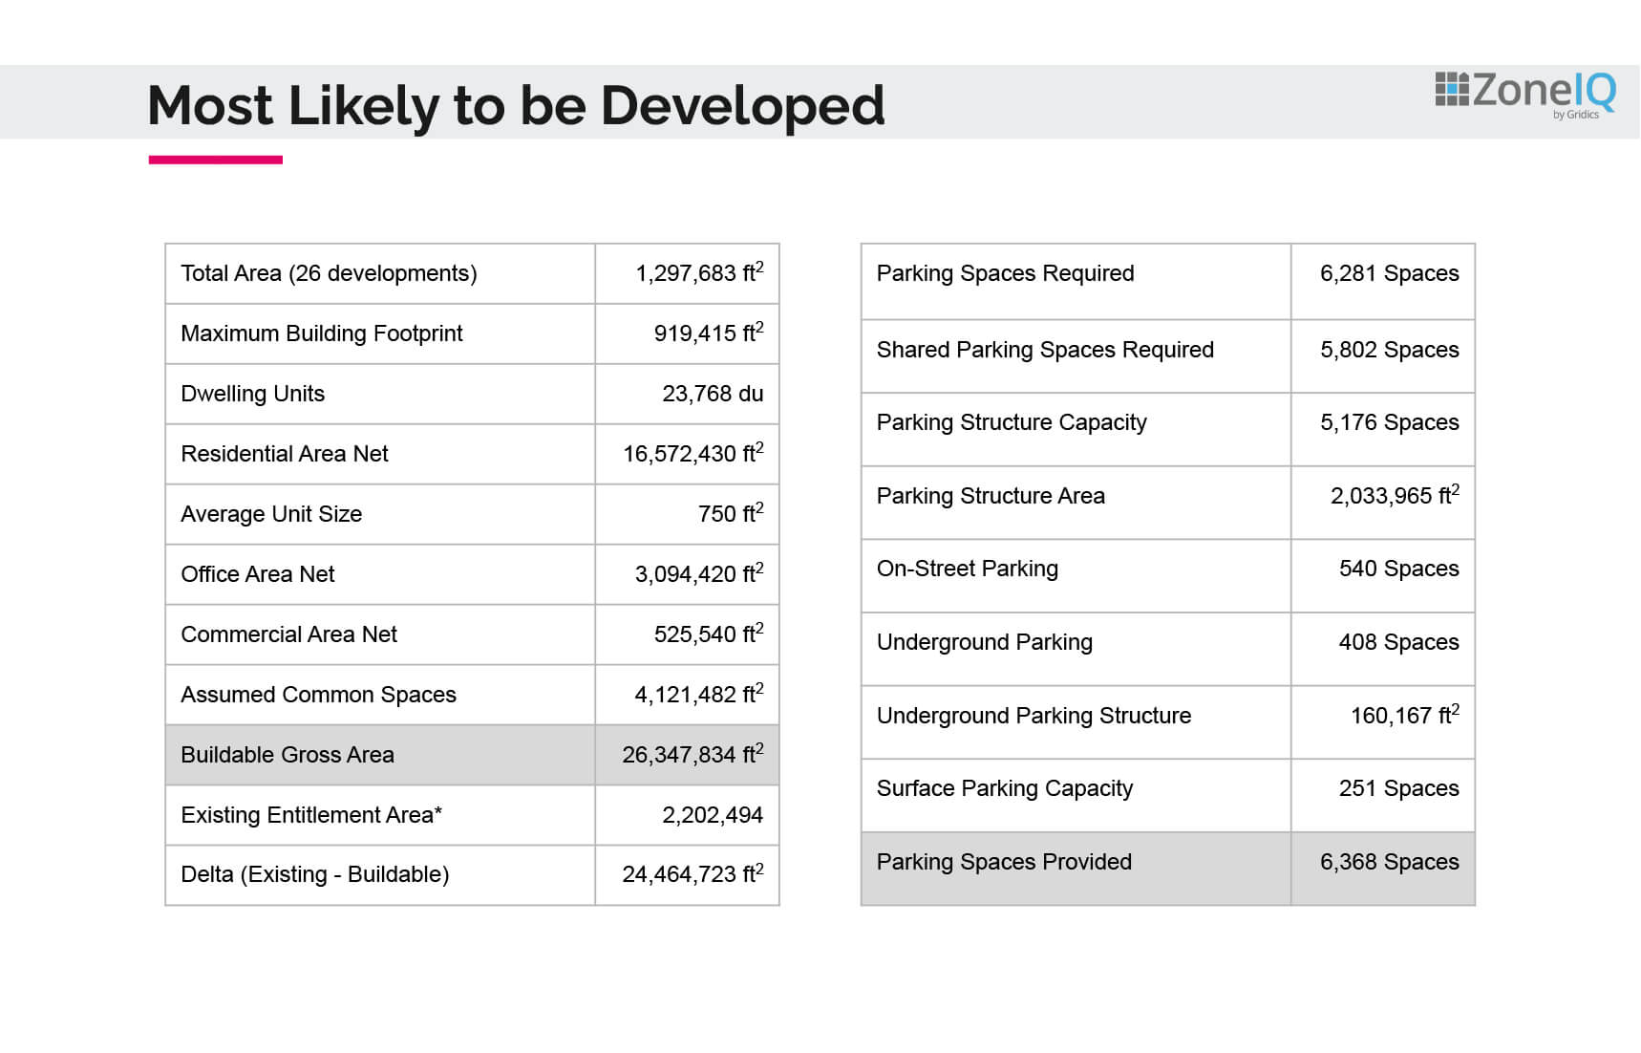The height and width of the screenshot is (1053, 1641).
Task: Select the highlighted Buildable Gross Area row
Action: tap(472, 755)
